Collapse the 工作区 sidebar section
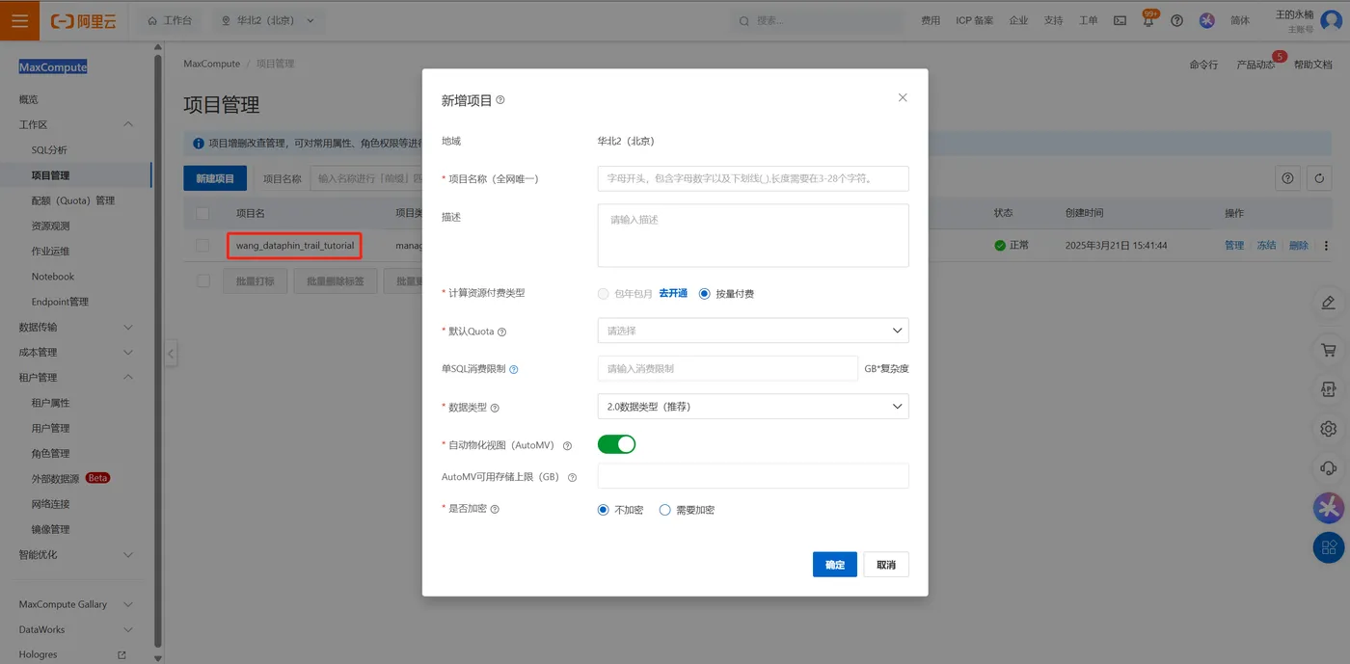 pos(128,124)
